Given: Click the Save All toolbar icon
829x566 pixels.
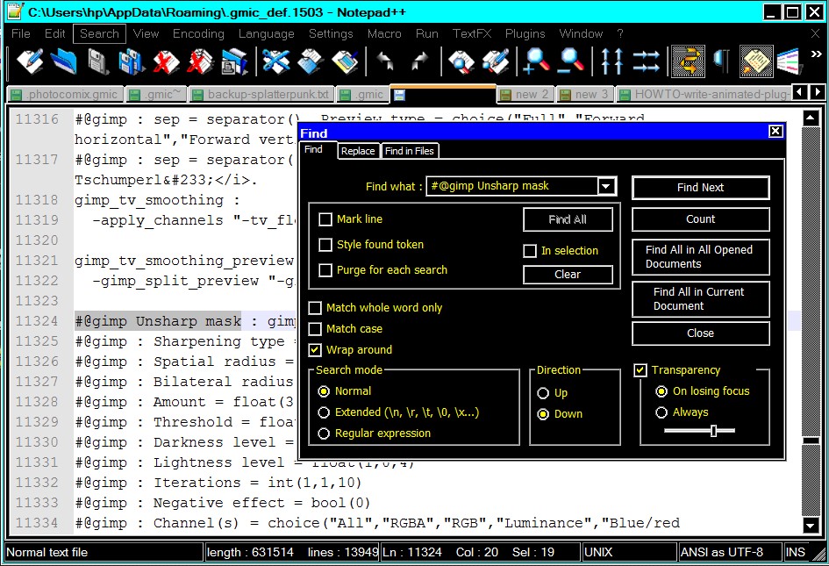Looking at the screenshot, I should (132, 61).
